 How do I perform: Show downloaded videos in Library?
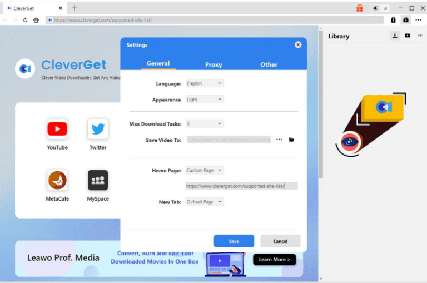[x=408, y=36]
